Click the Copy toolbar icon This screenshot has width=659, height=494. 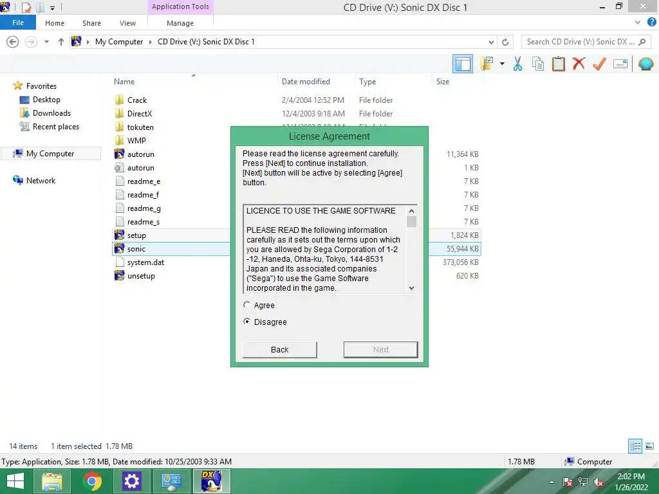[538, 64]
